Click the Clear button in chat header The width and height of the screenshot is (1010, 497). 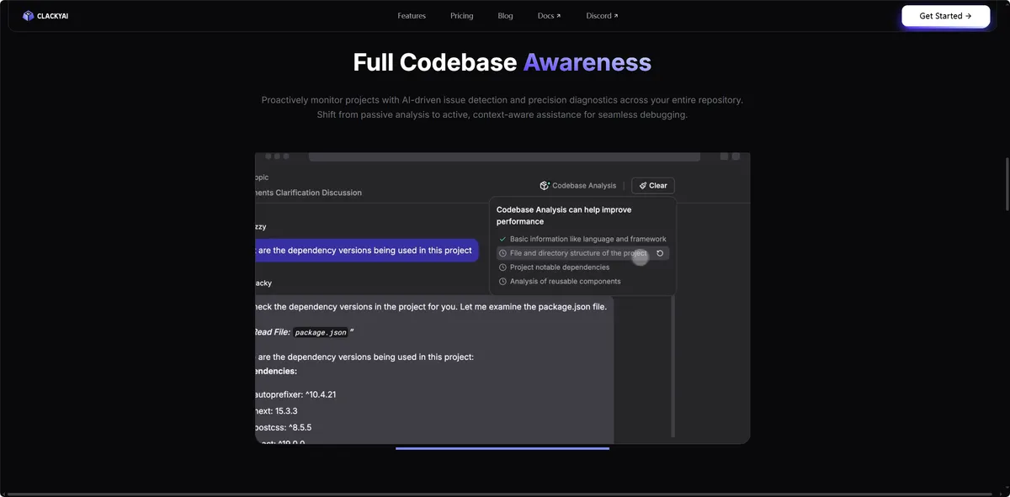(653, 186)
